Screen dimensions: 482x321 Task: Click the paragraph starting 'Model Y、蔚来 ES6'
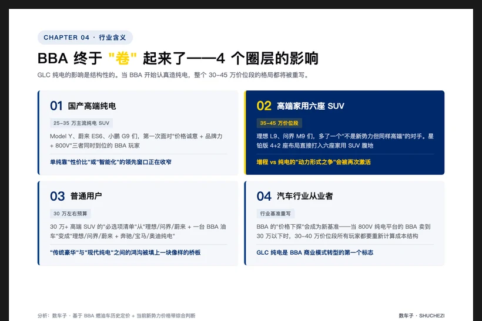[x=136, y=141]
